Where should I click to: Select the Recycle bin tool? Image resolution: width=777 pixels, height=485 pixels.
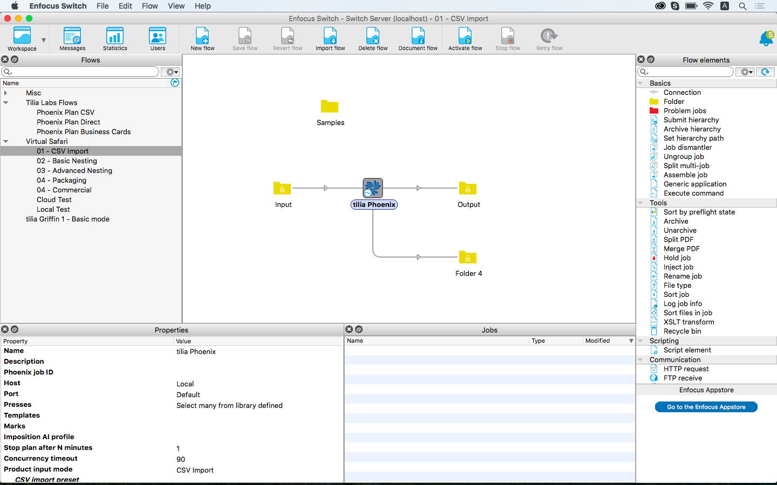[682, 331]
